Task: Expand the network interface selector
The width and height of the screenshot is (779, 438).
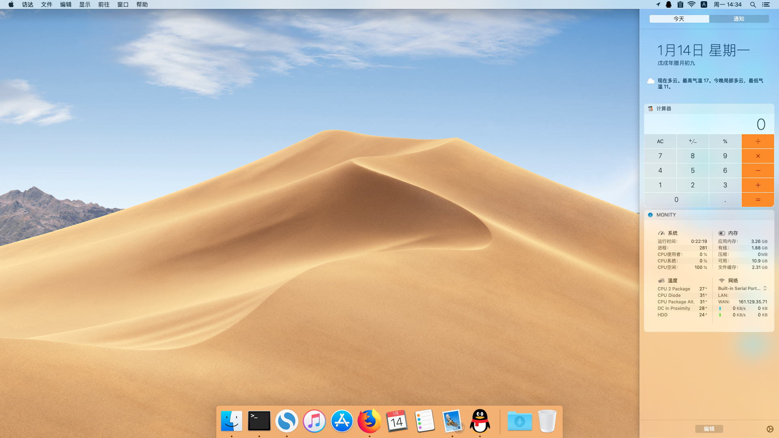Action: tap(765, 288)
